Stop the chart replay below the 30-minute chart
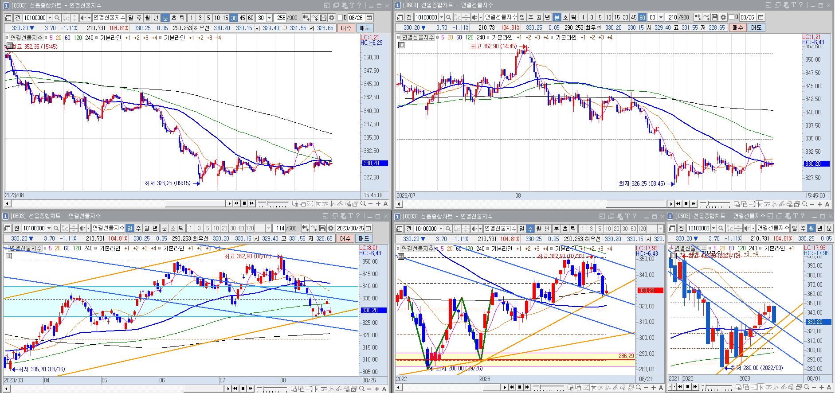This screenshot has height=393, width=835. [x=244, y=203]
